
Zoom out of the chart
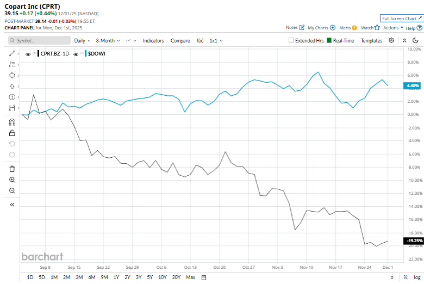[x=12, y=190]
